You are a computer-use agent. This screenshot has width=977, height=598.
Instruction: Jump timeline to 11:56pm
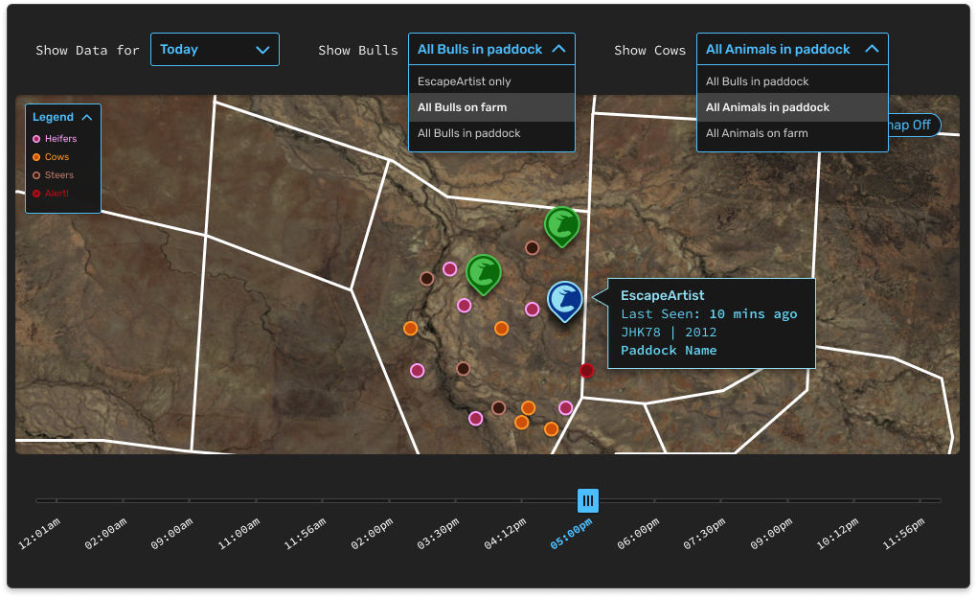(x=904, y=534)
